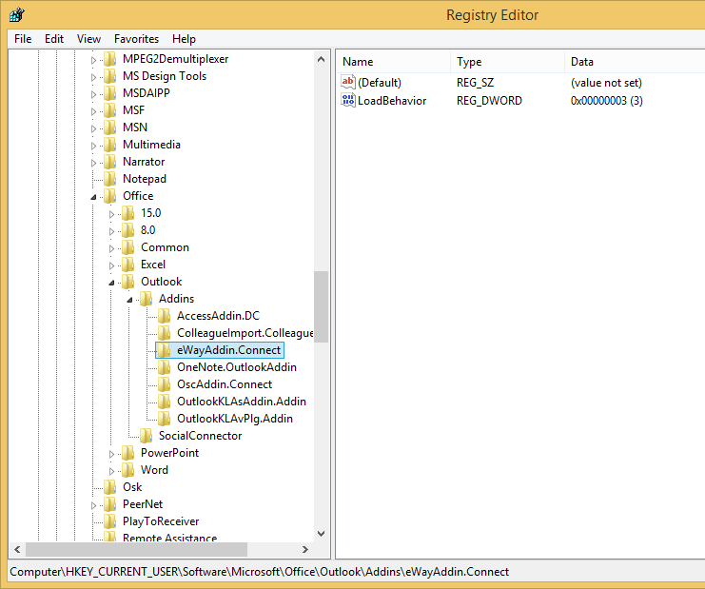Click the REG_DWORD type cell
The width and height of the screenshot is (705, 589).
(x=489, y=101)
